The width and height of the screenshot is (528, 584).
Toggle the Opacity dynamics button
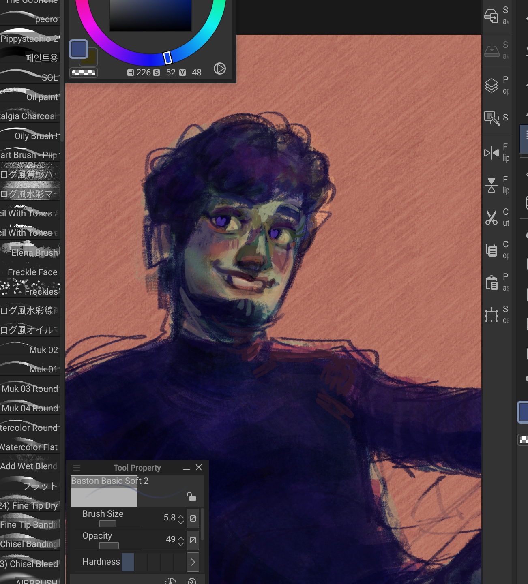tap(193, 540)
